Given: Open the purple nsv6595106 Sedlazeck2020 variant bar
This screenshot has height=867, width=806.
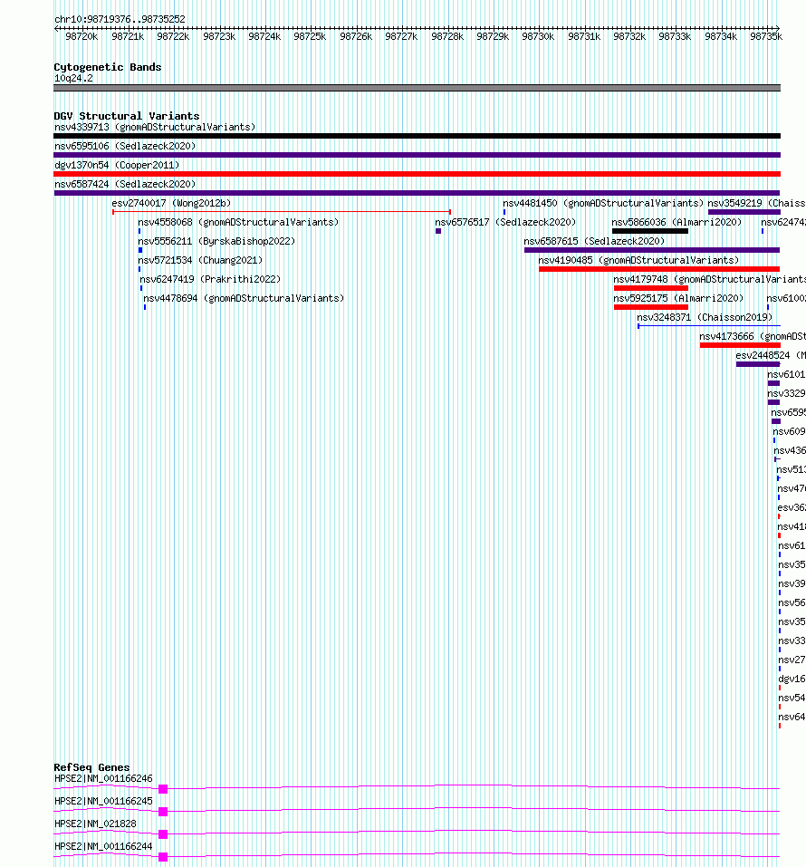Looking at the screenshot, I should (417, 155).
